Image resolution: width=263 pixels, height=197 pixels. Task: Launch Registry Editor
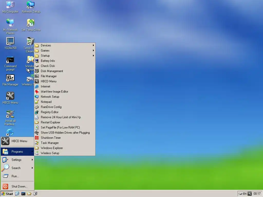(65, 112)
